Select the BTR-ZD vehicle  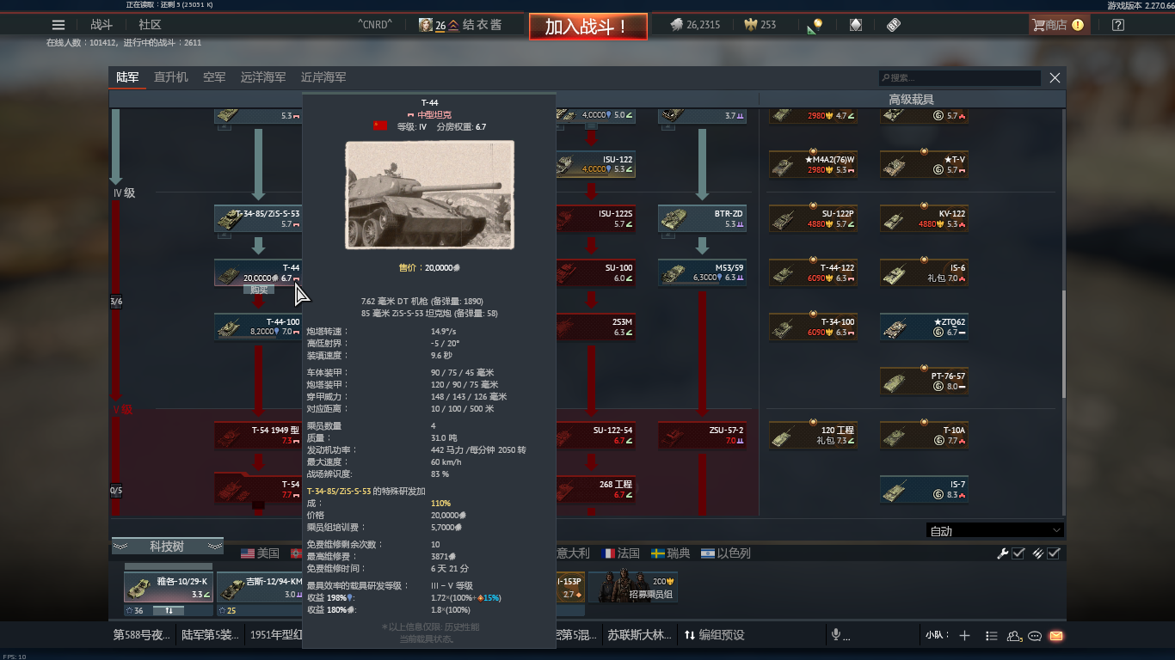702,218
